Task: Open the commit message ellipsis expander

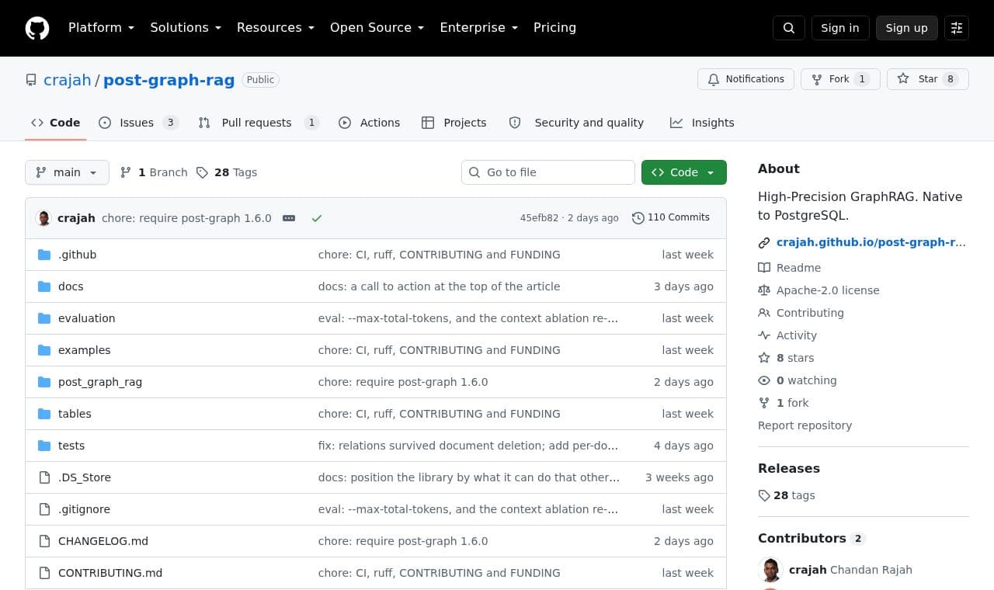Action: click(289, 218)
